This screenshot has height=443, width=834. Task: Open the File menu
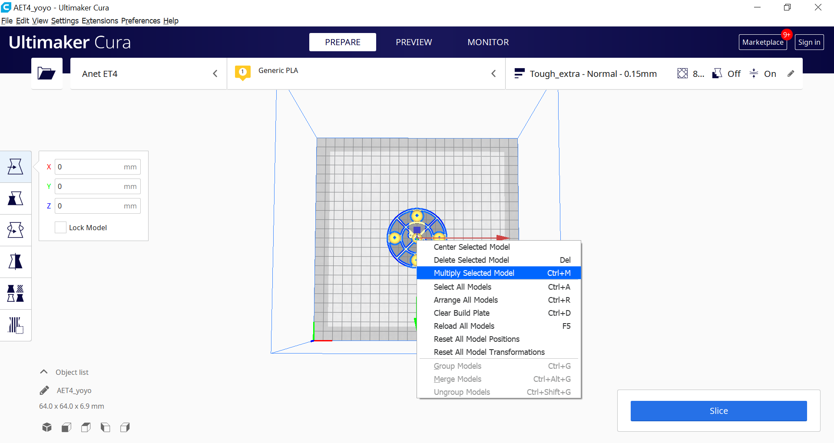coord(7,21)
